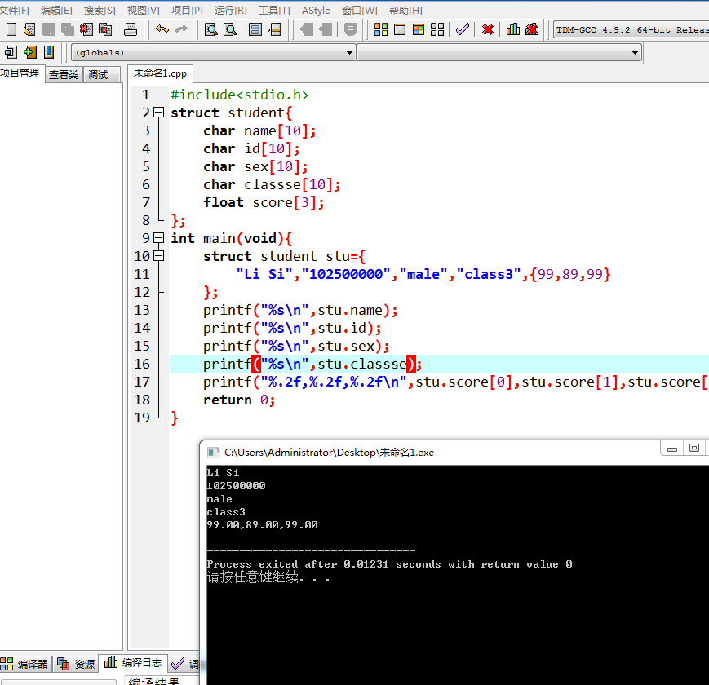Click the console window title bar icon
Screen dimensions: 709x685
213,453
